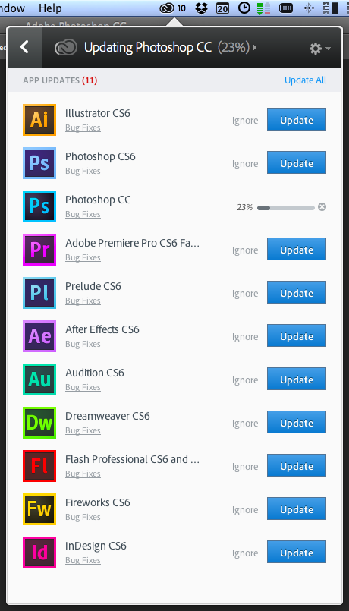Click the Update button for Audition CS6
The height and width of the screenshot is (611, 349).
[x=297, y=380]
